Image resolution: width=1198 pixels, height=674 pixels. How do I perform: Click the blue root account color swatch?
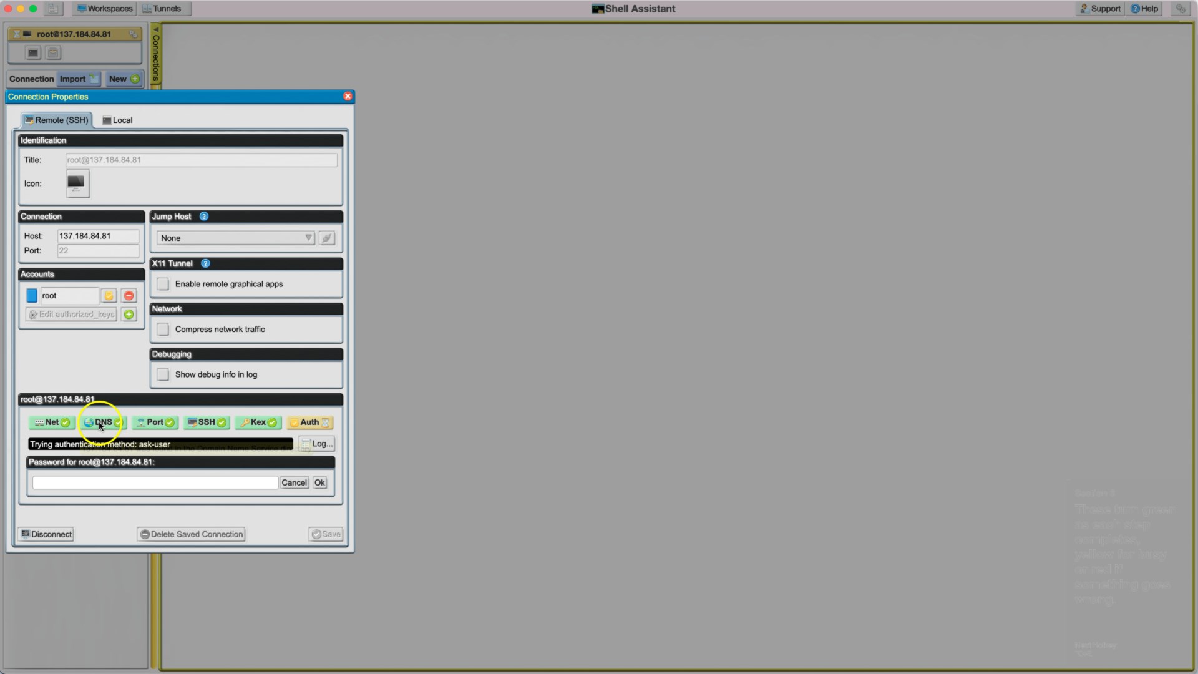tap(32, 296)
